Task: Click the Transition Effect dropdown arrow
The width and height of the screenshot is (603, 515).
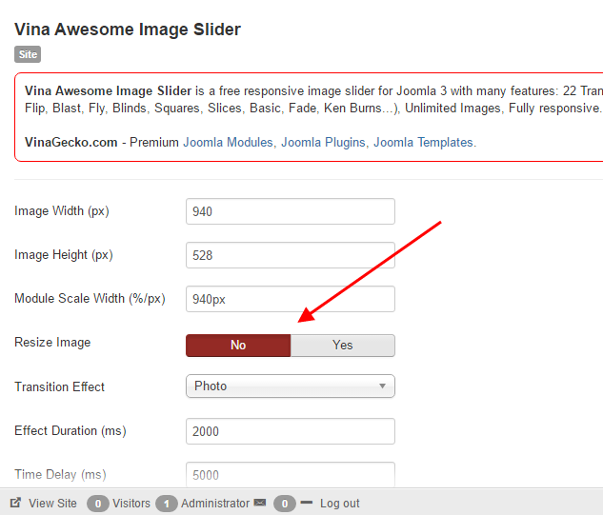Action: pos(382,386)
